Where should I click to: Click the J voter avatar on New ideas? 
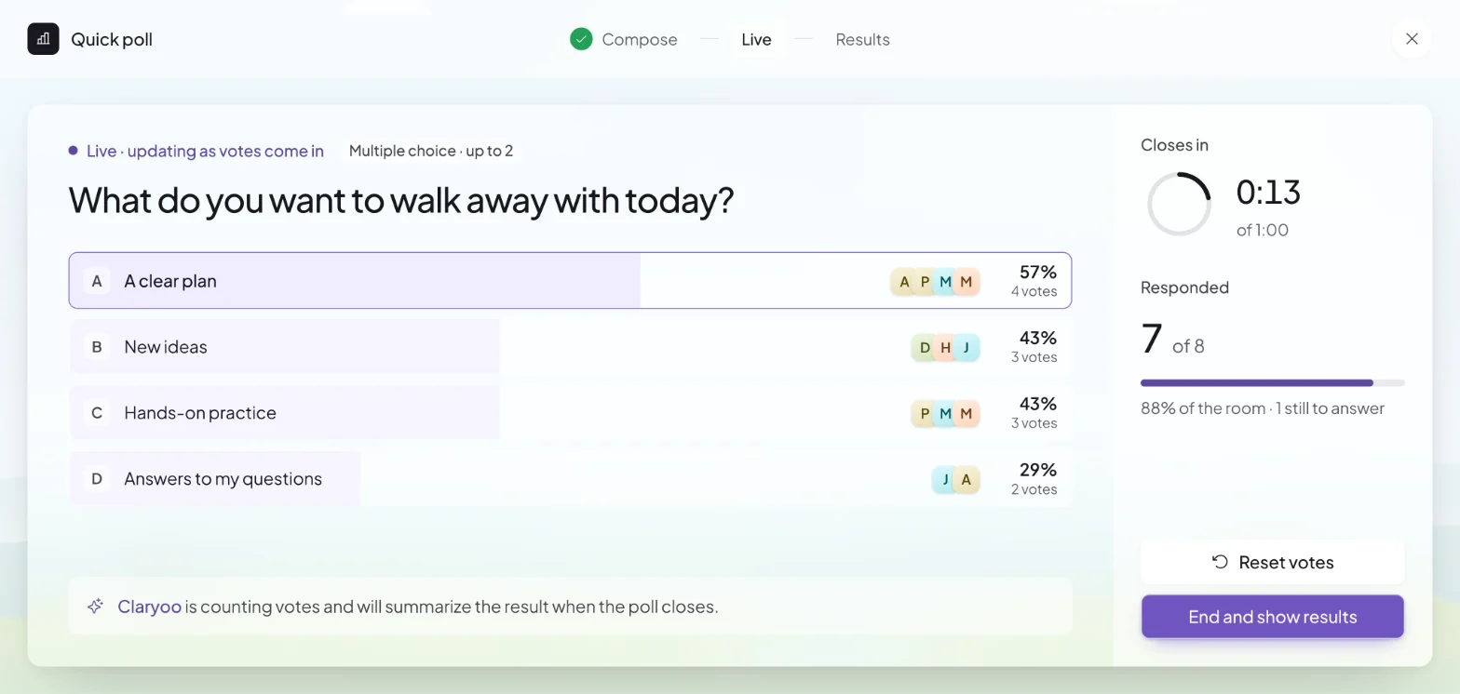pos(966,348)
